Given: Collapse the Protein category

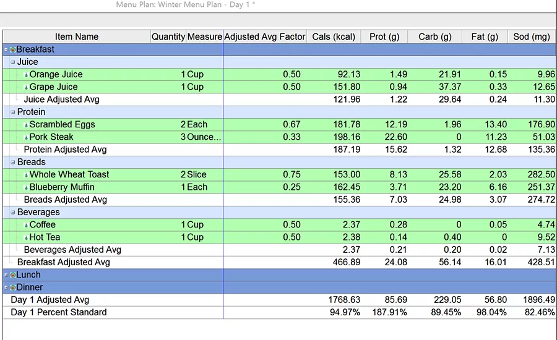Looking at the screenshot, I should click(x=13, y=112).
